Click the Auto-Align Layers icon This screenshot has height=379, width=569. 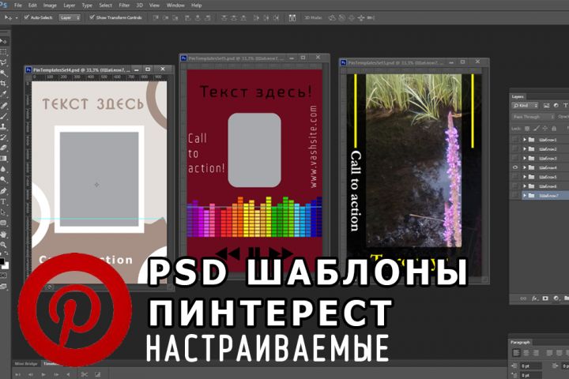point(292,17)
